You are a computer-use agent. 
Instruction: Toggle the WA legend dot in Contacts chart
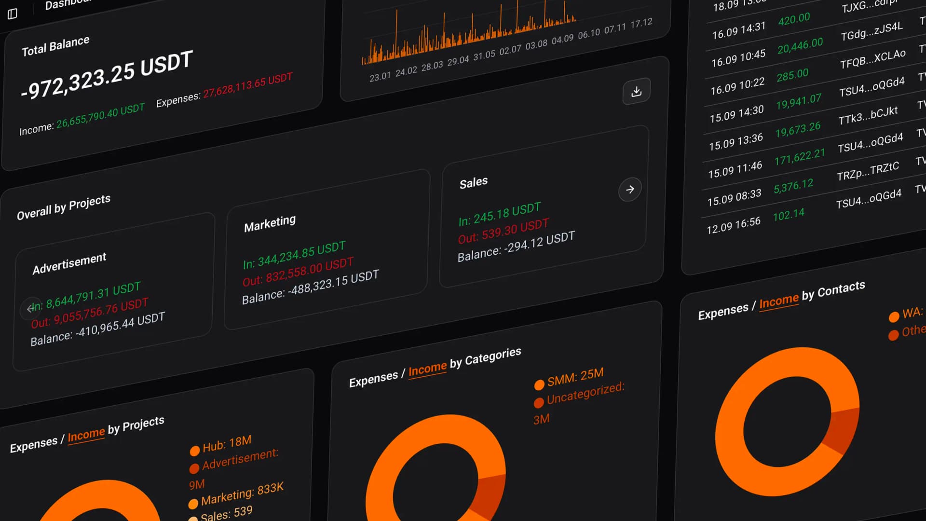click(x=893, y=317)
